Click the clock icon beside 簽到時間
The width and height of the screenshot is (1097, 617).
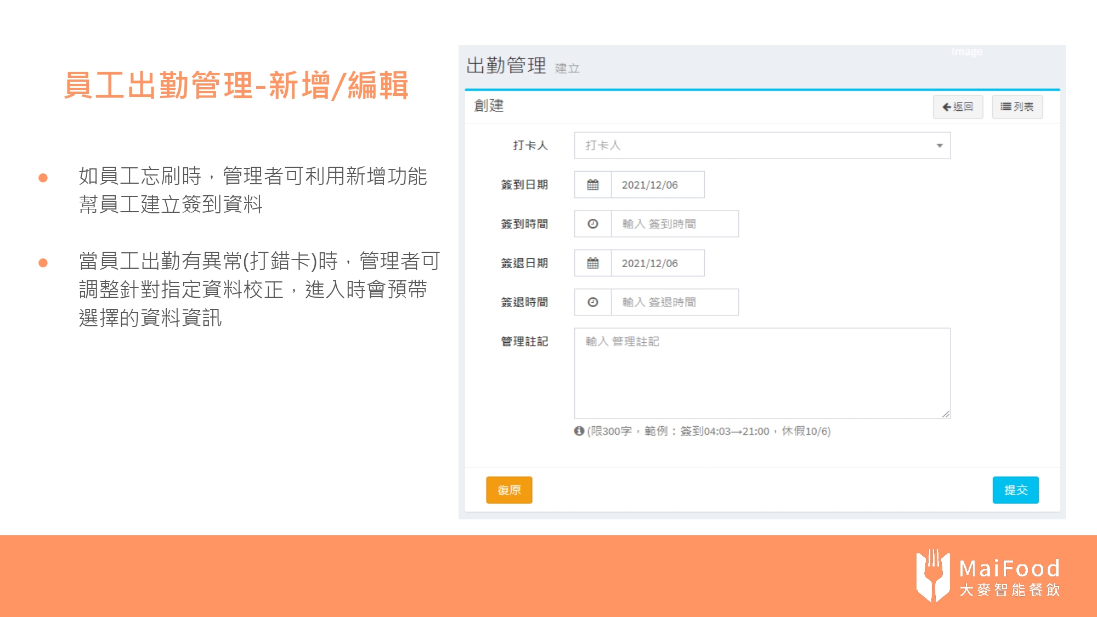(x=592, y=224)
